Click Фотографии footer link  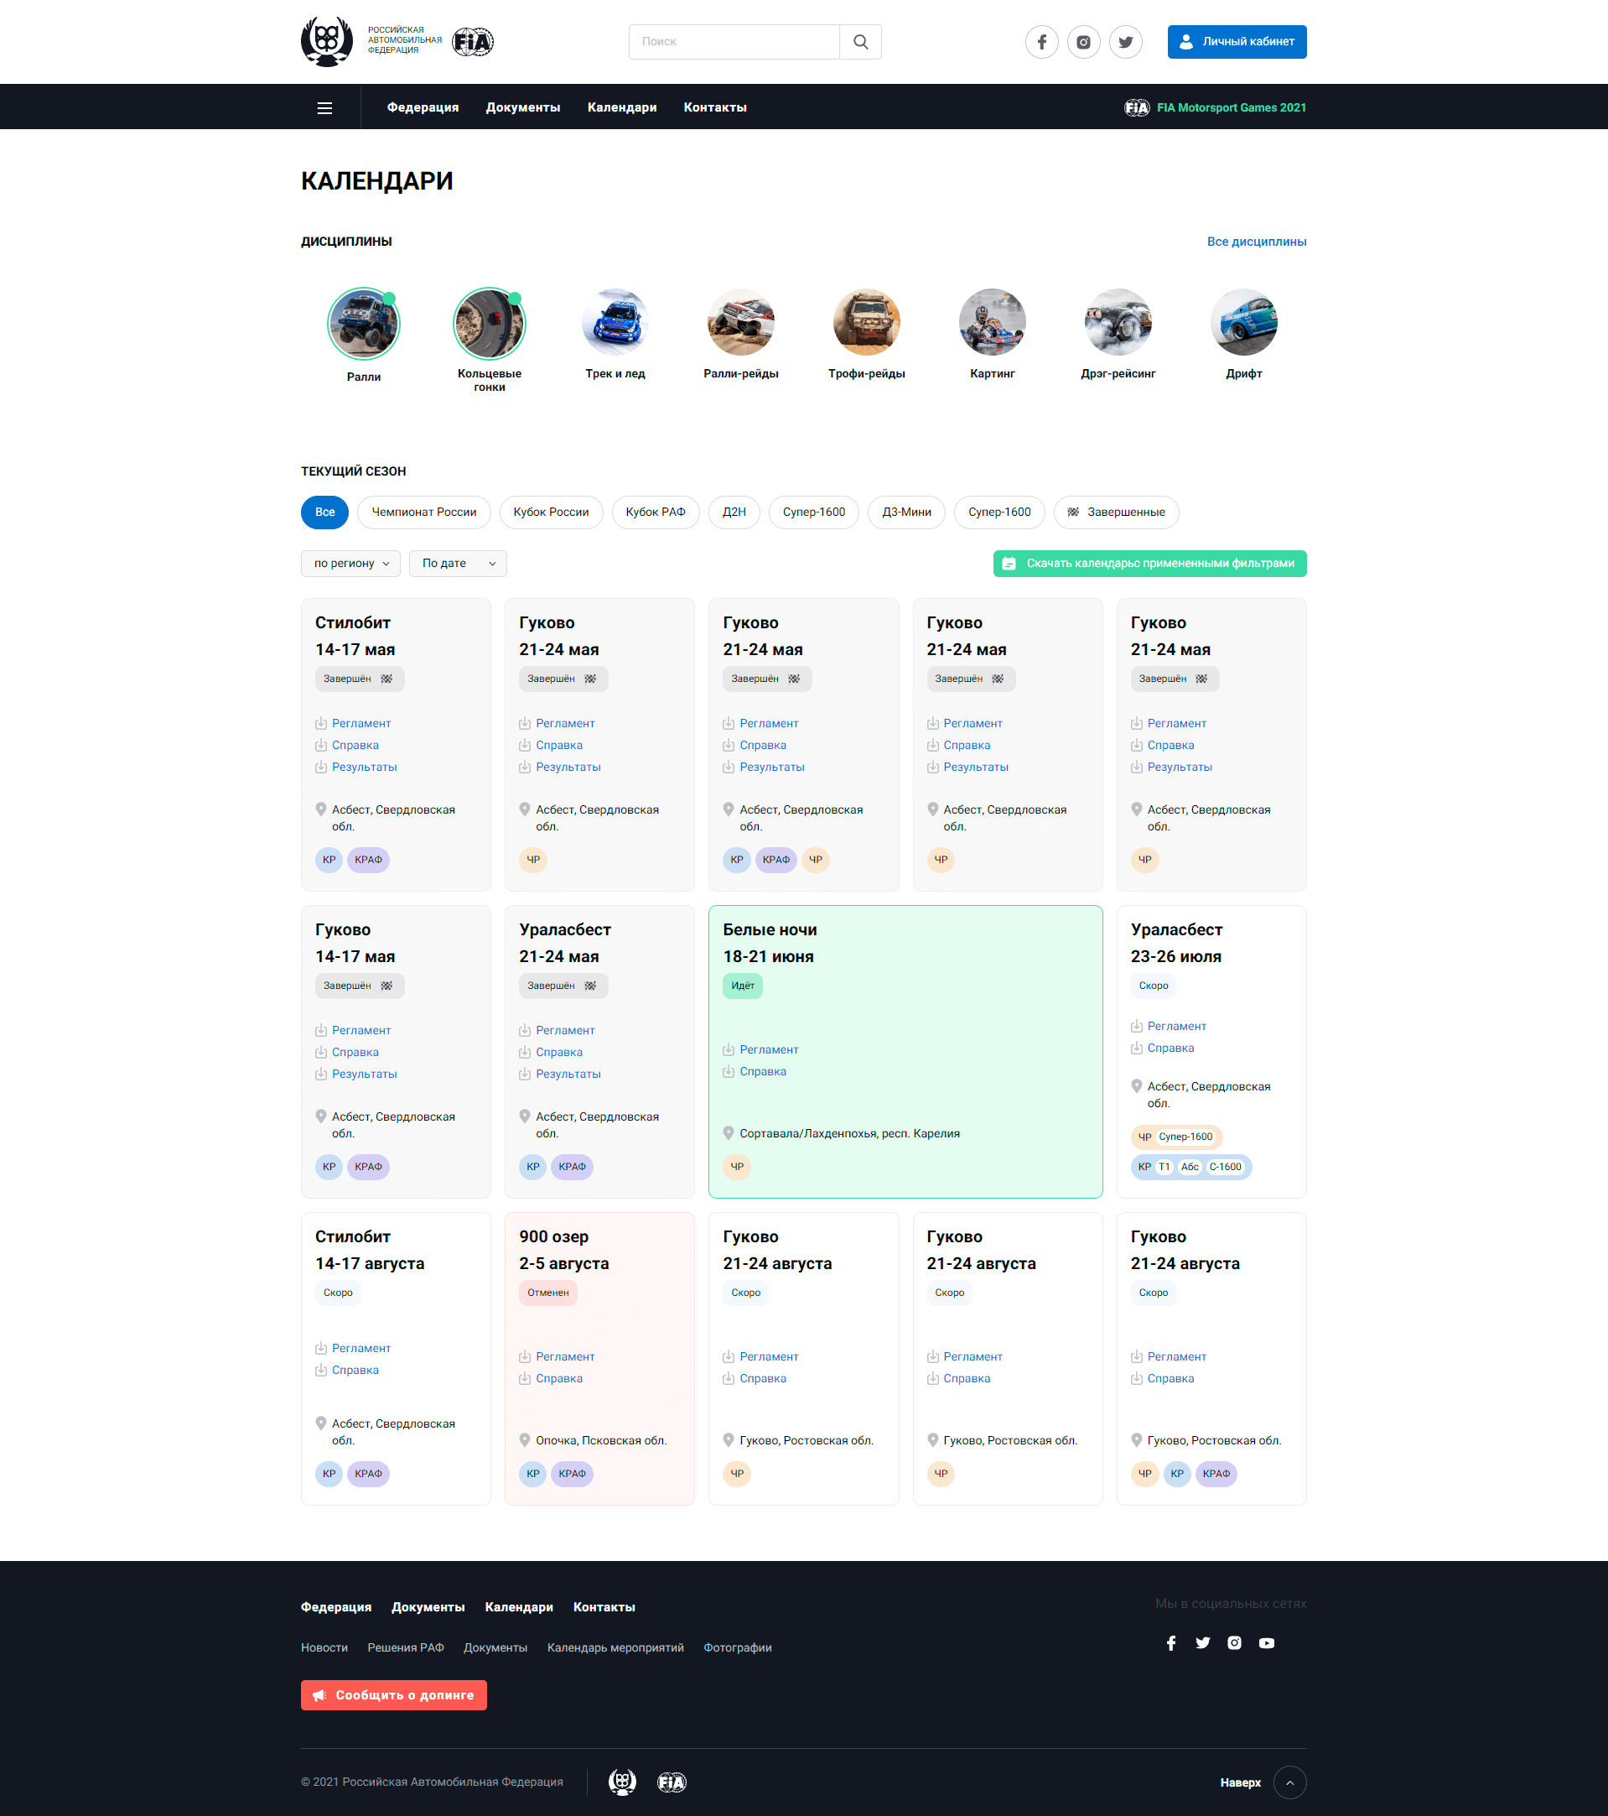coord(738,1647)
